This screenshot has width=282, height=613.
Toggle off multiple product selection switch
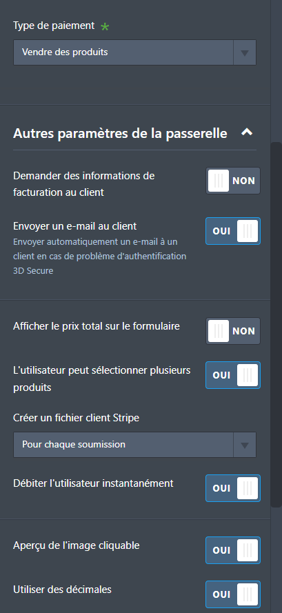(x=233, y=375)
